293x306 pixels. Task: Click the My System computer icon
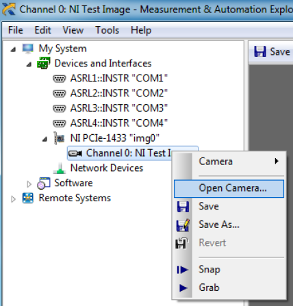pyautogui.click(x=28, y=49)
